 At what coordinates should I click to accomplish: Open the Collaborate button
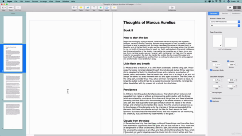click(172, 8)
